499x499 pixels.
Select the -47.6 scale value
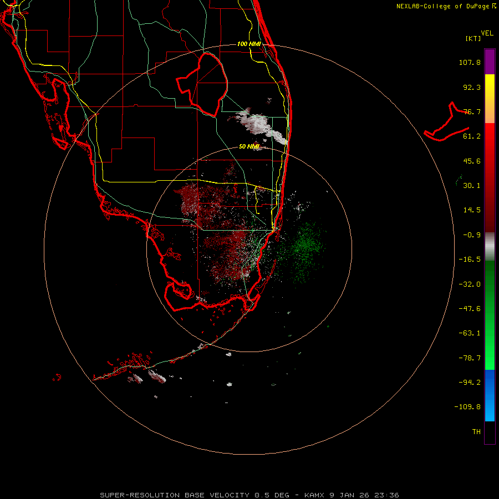click(470, 309)
